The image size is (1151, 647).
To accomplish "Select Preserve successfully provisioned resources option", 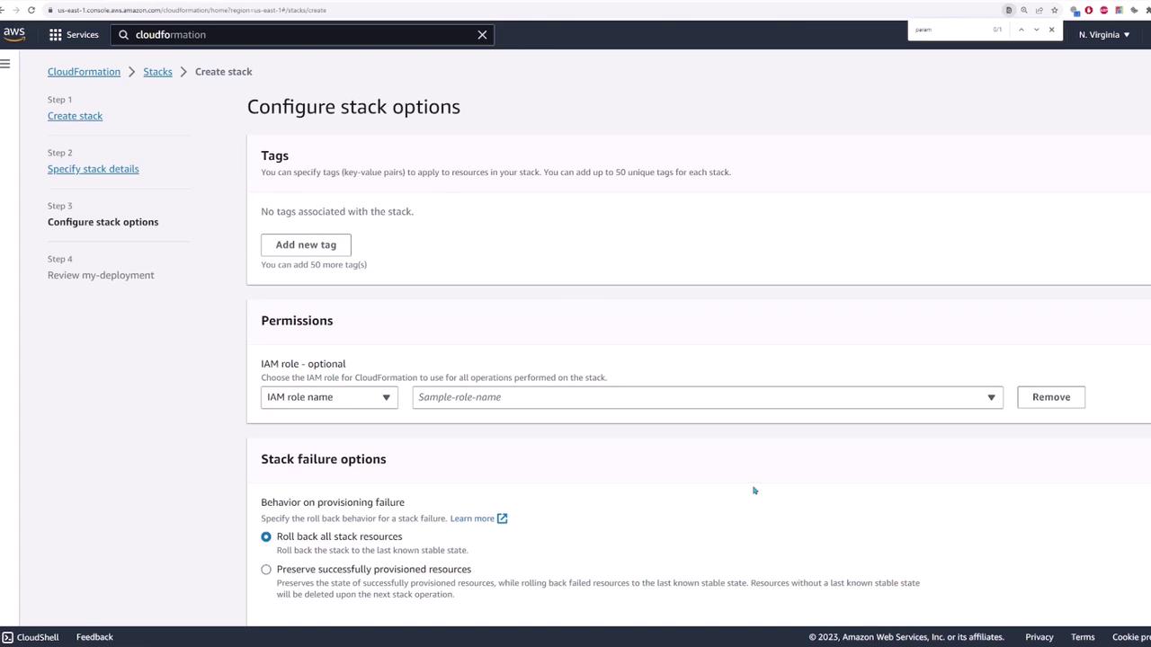I will point(266,570).
